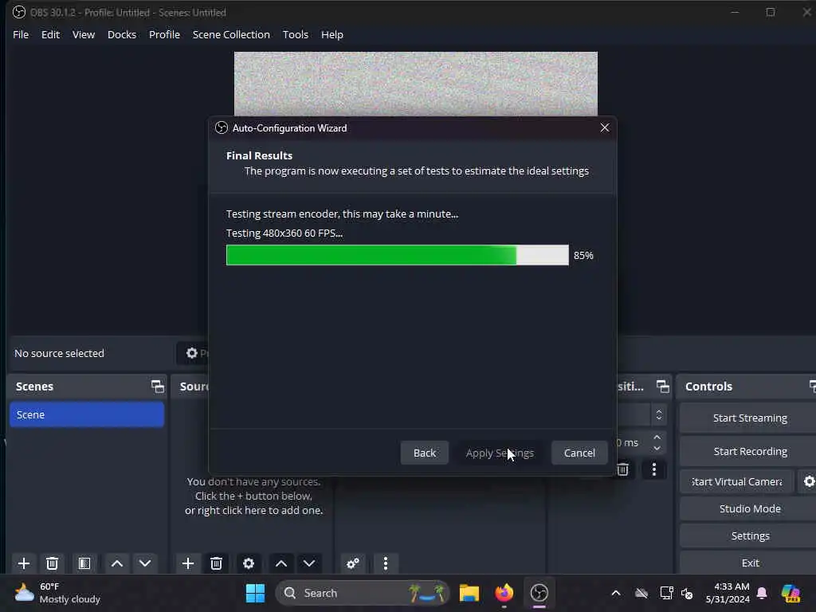The image size is (816, 612).
Task: Click OBS Studio taskbar icon
Action: tap(539, 593)
